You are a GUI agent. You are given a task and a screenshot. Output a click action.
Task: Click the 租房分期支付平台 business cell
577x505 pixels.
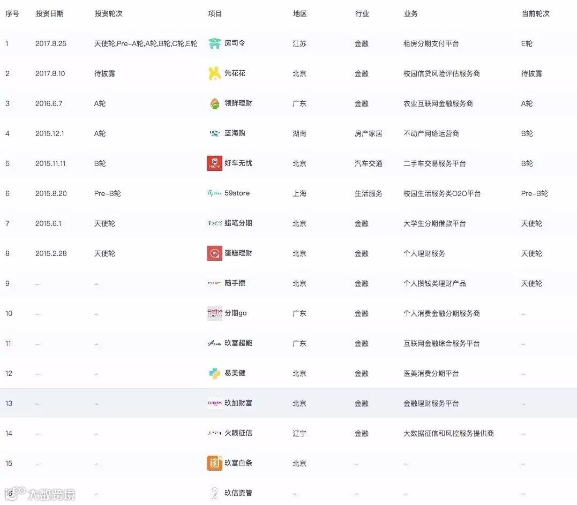(x=431, y=43)
